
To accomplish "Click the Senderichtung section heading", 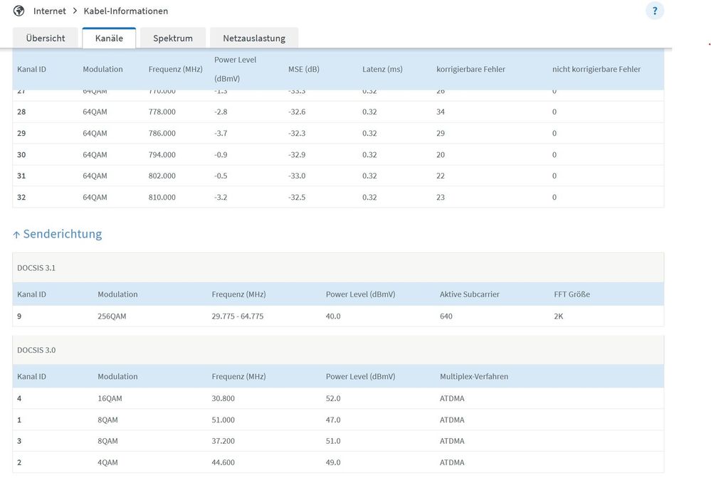I will (63, 234).
